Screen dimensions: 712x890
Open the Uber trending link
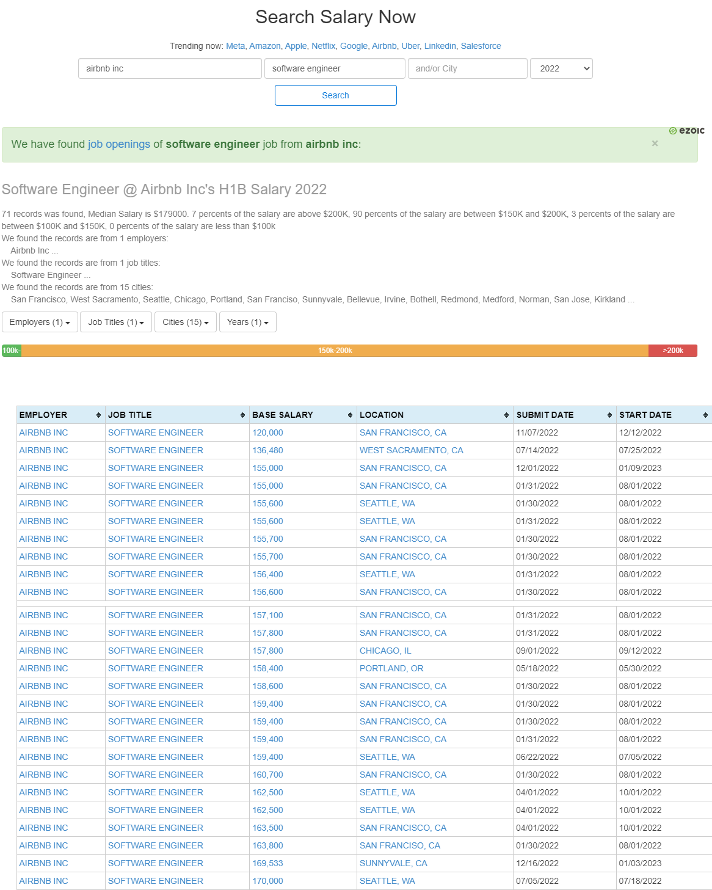click(x=410, y=46)
